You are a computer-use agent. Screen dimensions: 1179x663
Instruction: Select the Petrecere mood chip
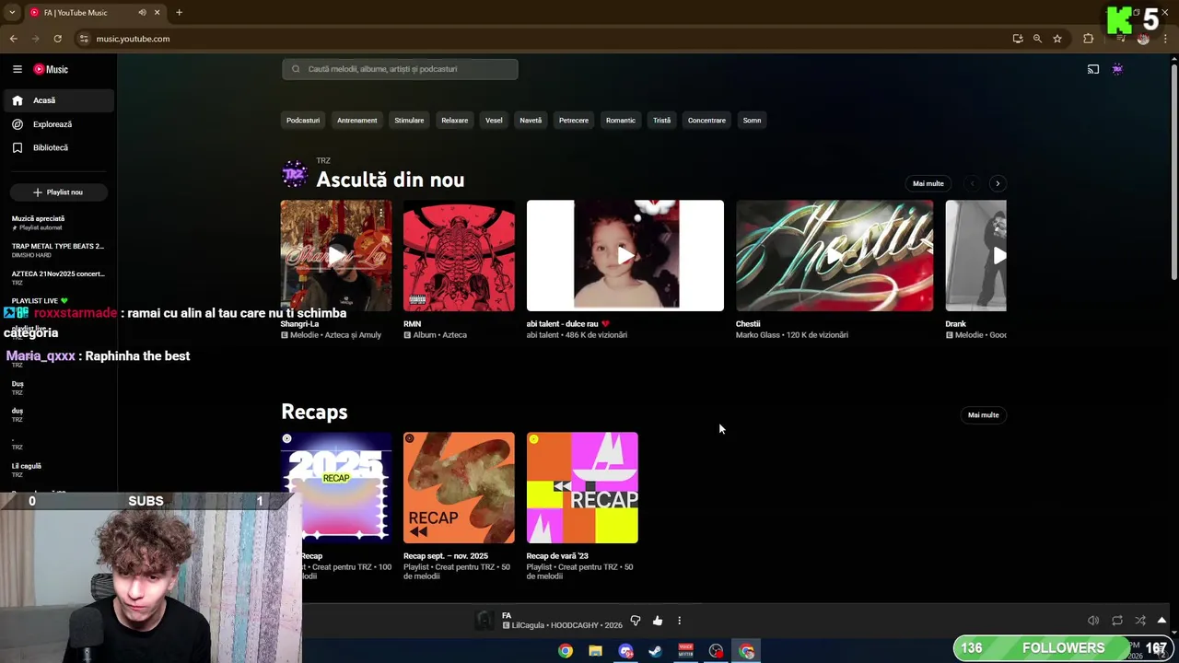tap(574, 121)
